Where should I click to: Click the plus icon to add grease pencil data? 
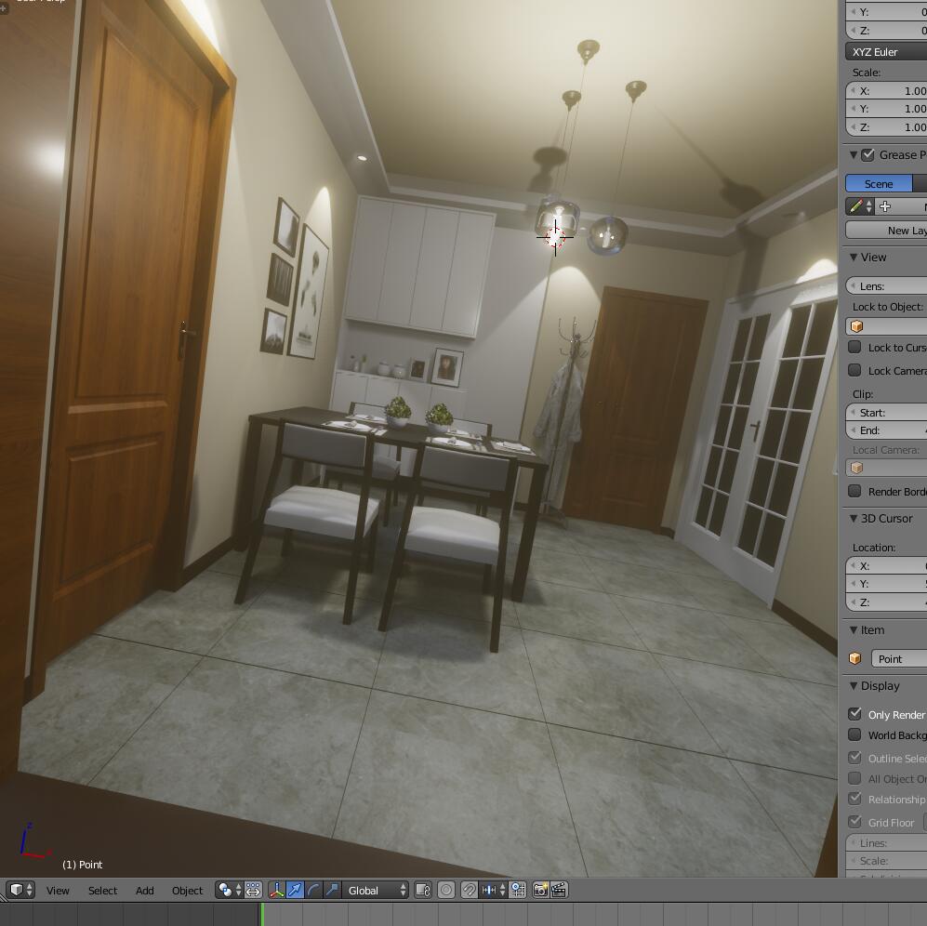coord(885,207)
